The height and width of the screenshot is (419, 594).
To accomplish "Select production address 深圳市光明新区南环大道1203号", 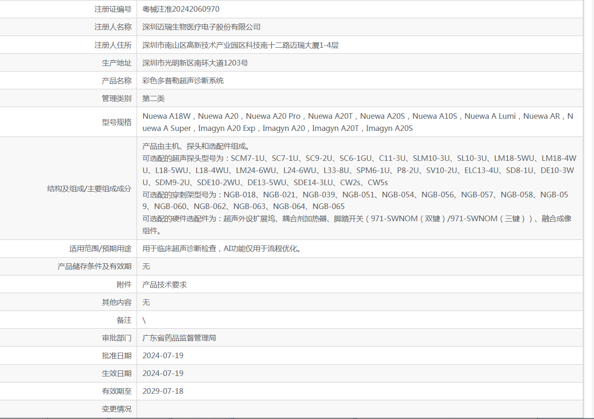I will pyautogui.click(x=195, y=63).
